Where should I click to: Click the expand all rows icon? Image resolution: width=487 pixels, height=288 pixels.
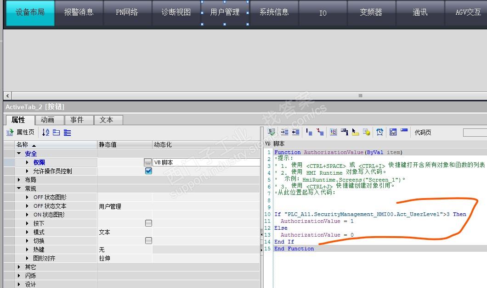click(68, 133)
